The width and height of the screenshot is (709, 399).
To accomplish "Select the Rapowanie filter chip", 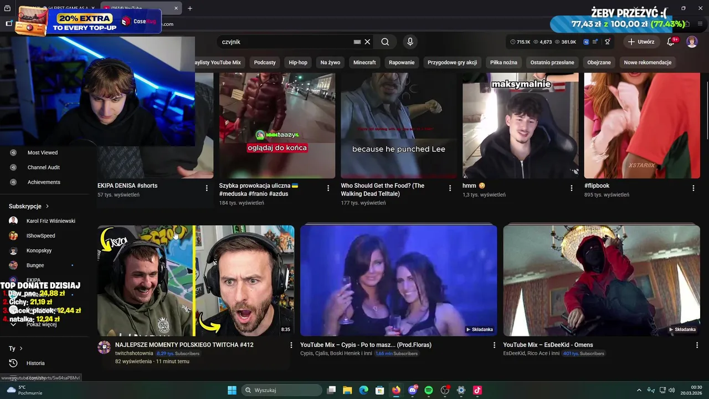I will [x=402, y=63].
